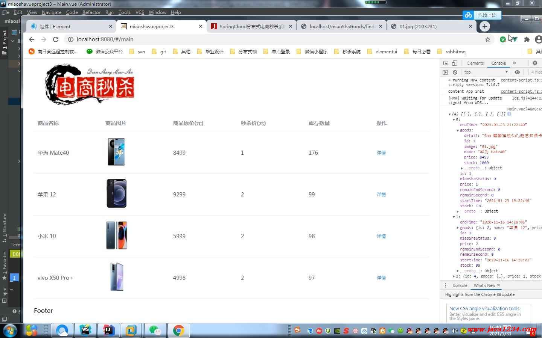Viewport: 542px width, 338px height.
Task: Read the New CSS angle visualization tools article
Action: (484, 308)
